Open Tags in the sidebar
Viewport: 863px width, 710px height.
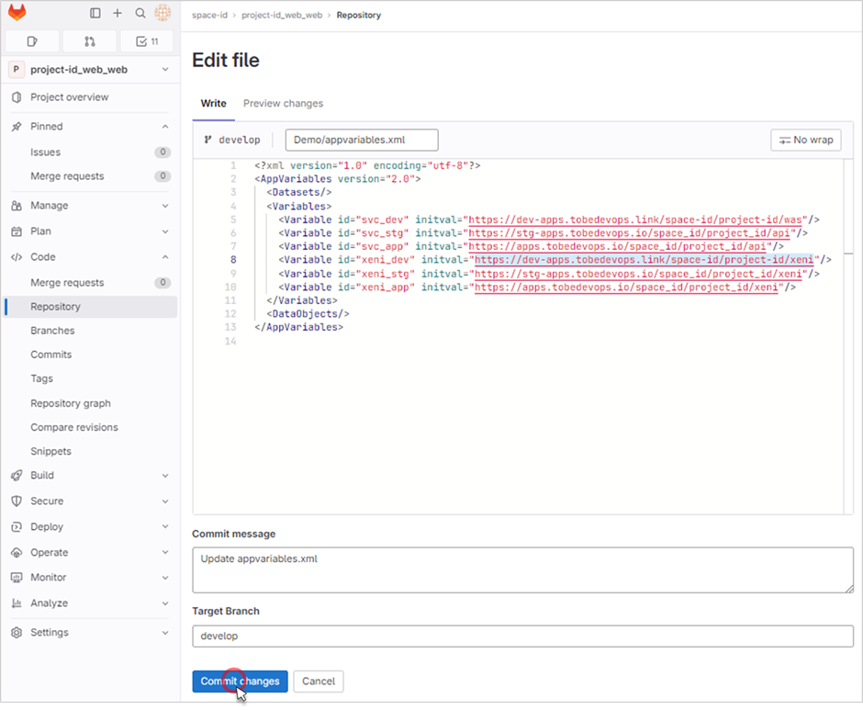click(91, 379)
